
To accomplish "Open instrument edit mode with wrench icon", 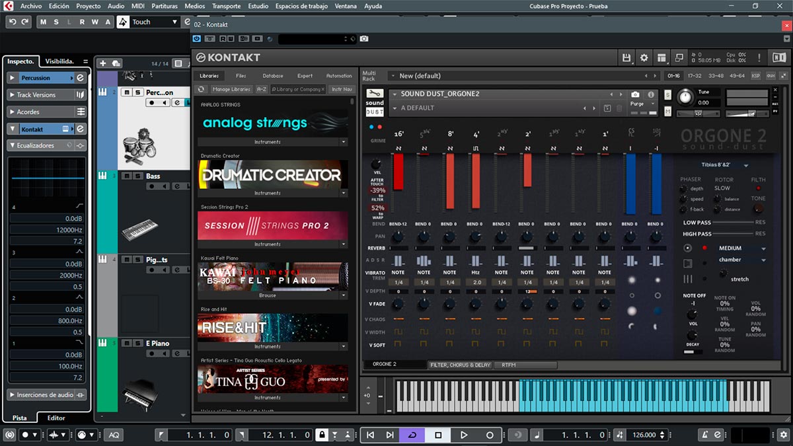I will (x=375, y=94).
